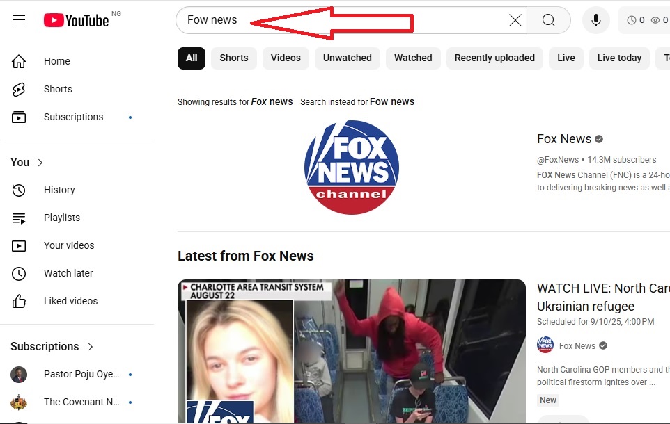This screenshot has width=670, height=424.
Task: Expand the Subscriptions section chevron
Action: (x=90, y=347)
